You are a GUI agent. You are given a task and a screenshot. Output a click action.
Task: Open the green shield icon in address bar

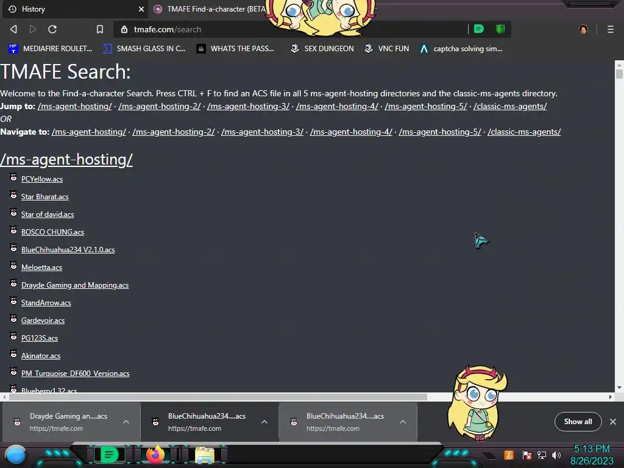pyautogui.click(x=500, y=29)
